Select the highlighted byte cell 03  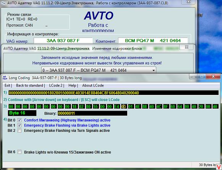123,106
